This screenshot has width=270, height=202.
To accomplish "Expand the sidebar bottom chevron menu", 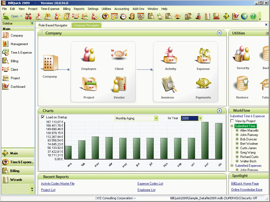I will (32, 189).
